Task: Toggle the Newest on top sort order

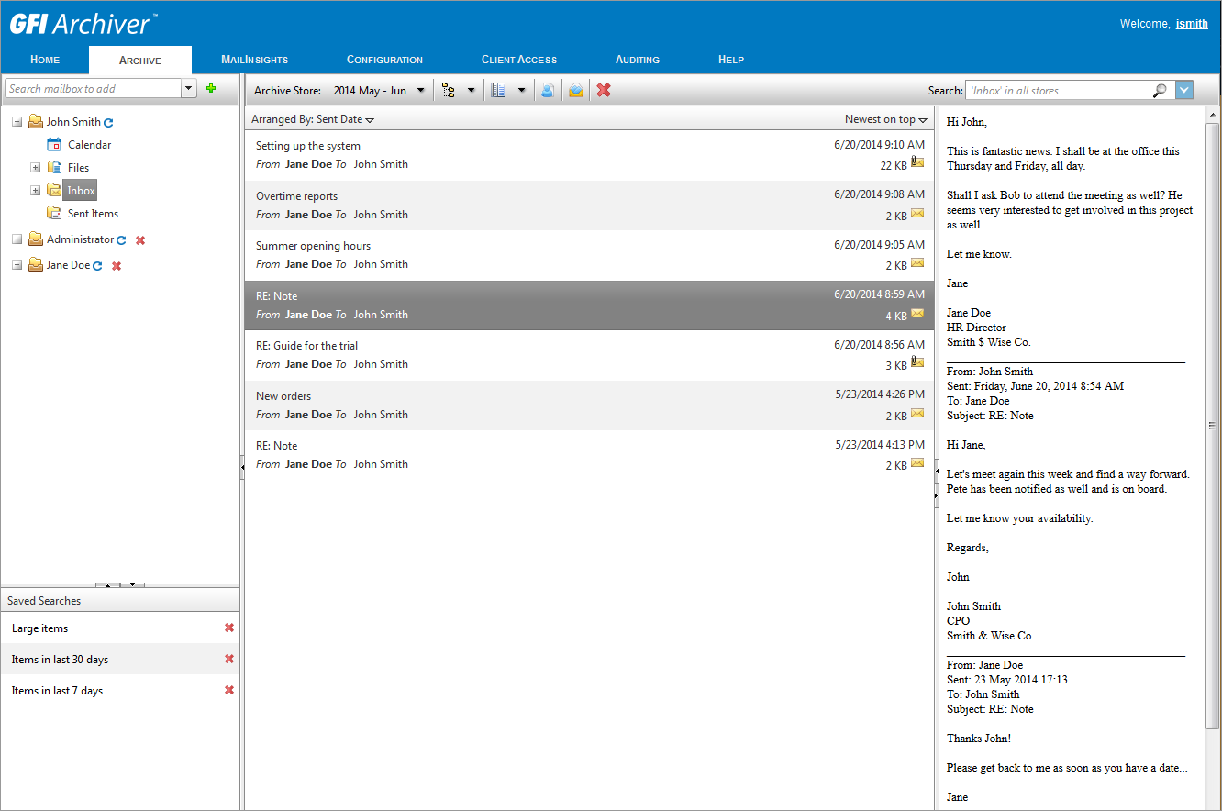Action: pos(886,119)
